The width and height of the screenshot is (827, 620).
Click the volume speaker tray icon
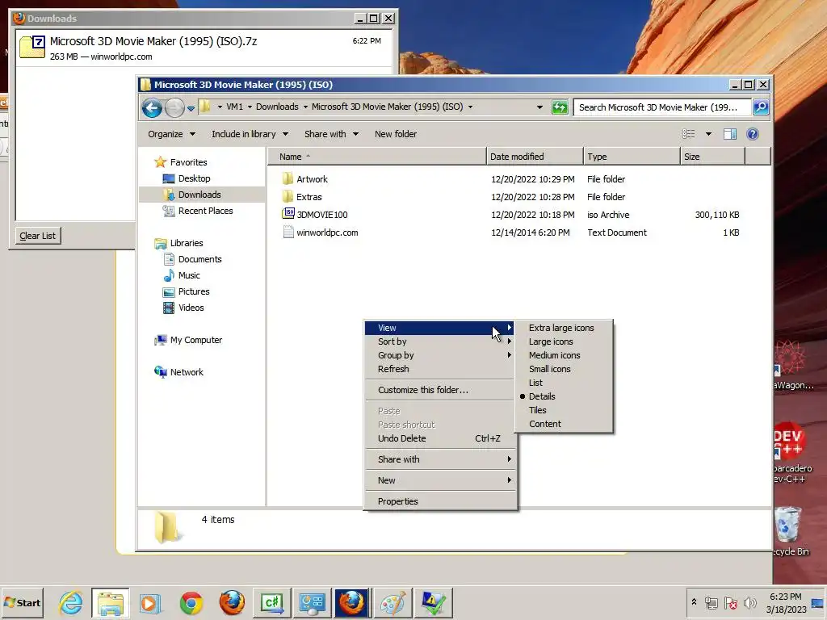[x=749, y=602]
